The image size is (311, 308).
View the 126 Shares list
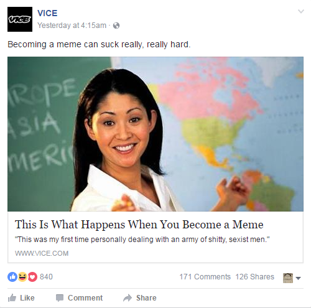click(255, 277)
